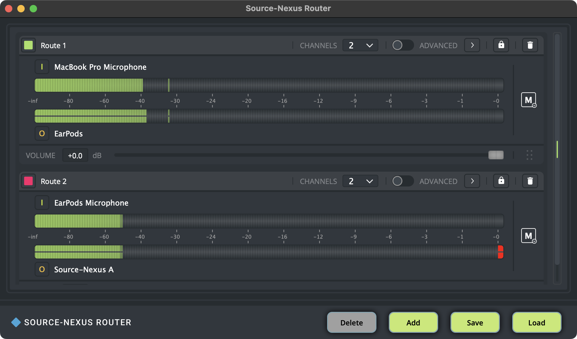Click the Save button
The width and height of the screenshot is (577, 339).
tap(475, 322)
